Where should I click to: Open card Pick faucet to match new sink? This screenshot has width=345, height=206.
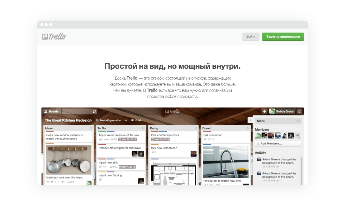[x=222, y=181]
